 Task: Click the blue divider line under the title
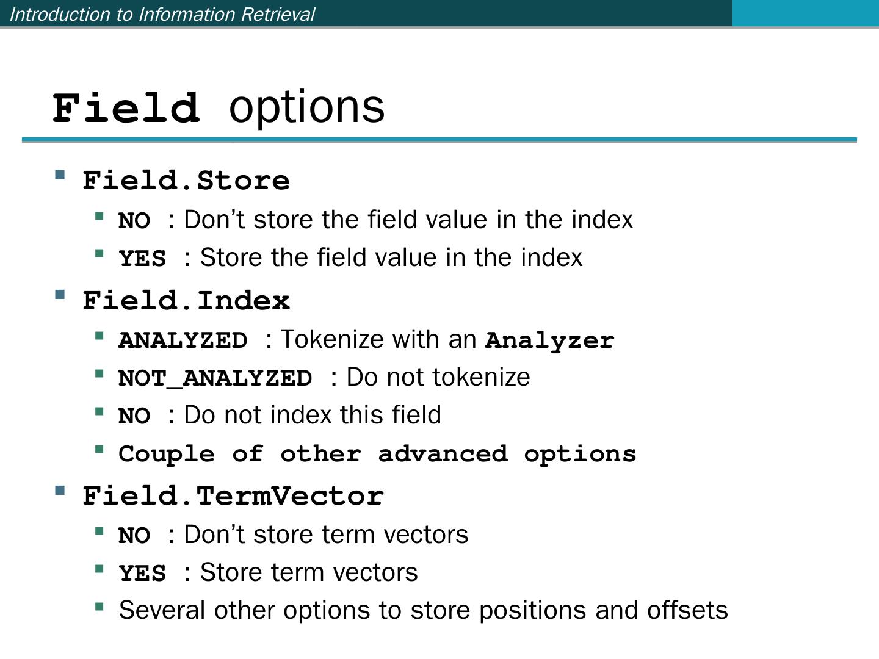(440, 140)
